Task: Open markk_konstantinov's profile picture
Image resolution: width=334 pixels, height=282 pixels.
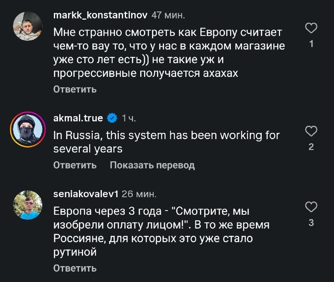Action: 28,26
